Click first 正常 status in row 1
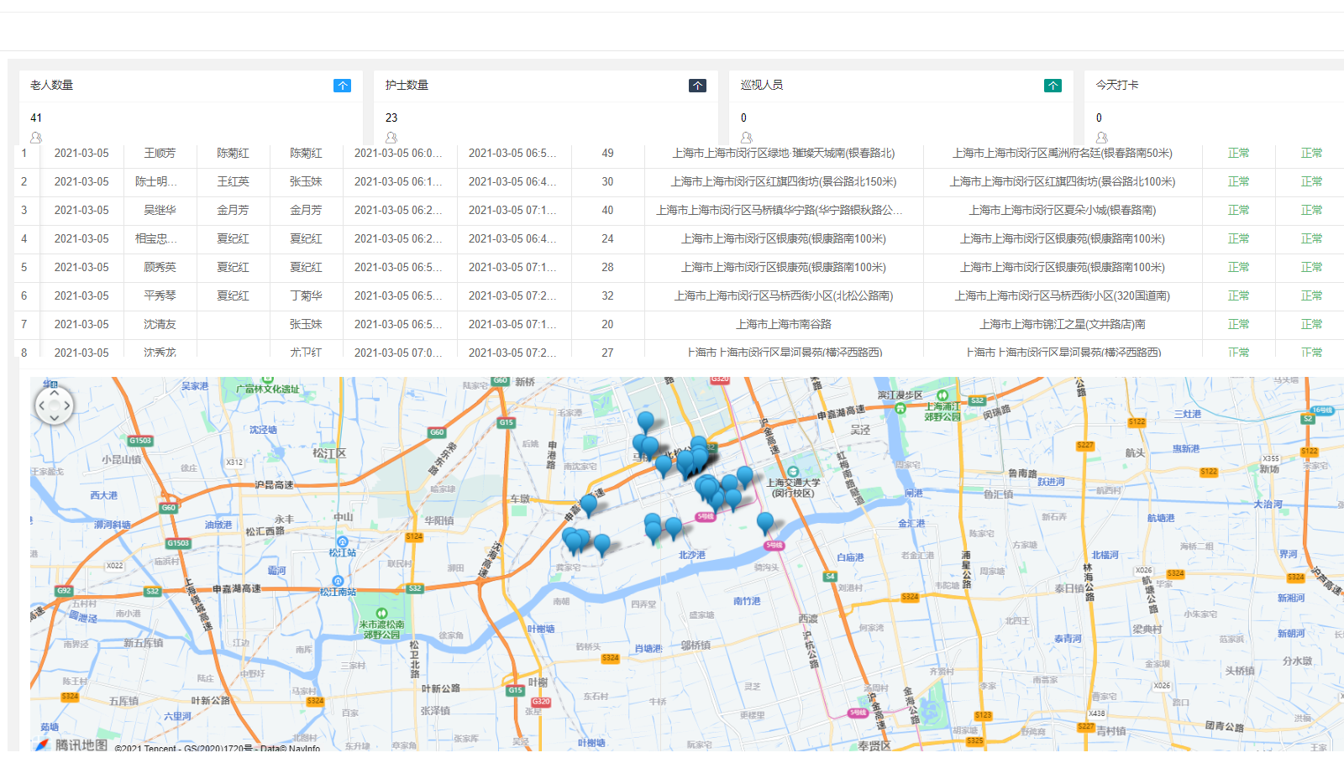Screen dimensions: 1344x758 (x=1238, y=153)
